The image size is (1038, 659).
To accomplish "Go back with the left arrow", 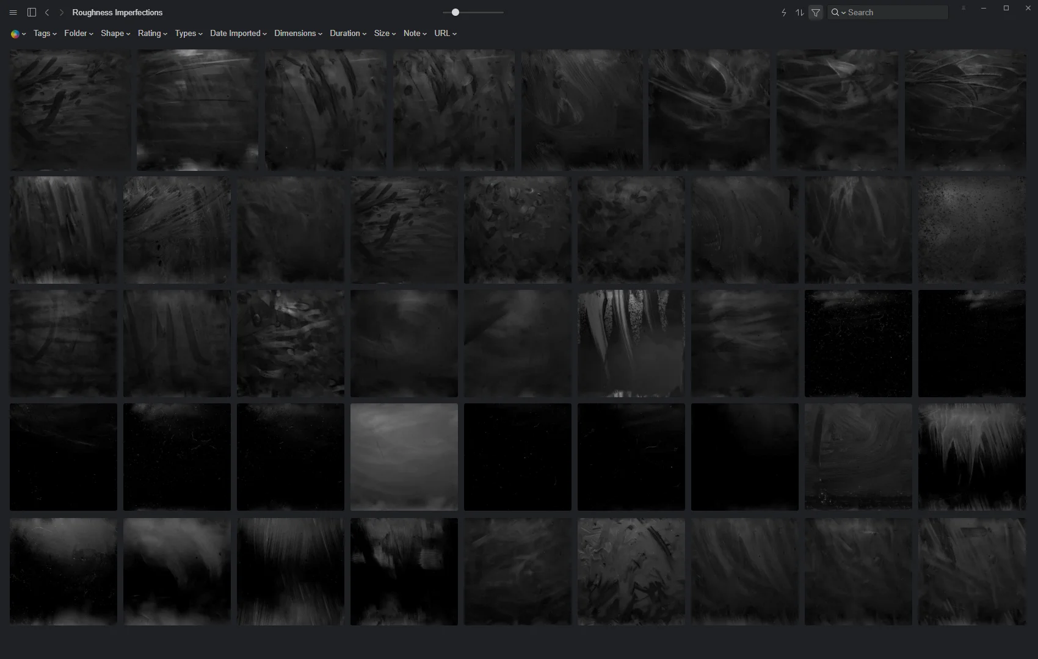I will pos(47,12).
